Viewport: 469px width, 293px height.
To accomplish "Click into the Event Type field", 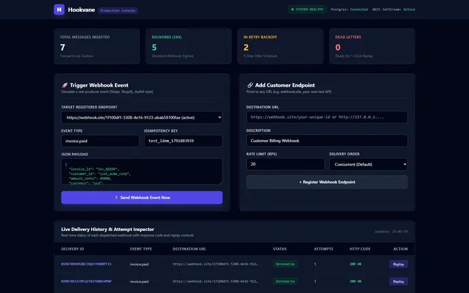I will pyautogui.click(x=100, y=141).
